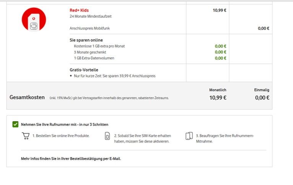Click the Monatlich total of 10,99 €
This screenshot has height=185, width=293.
click(x=218, y=97)
